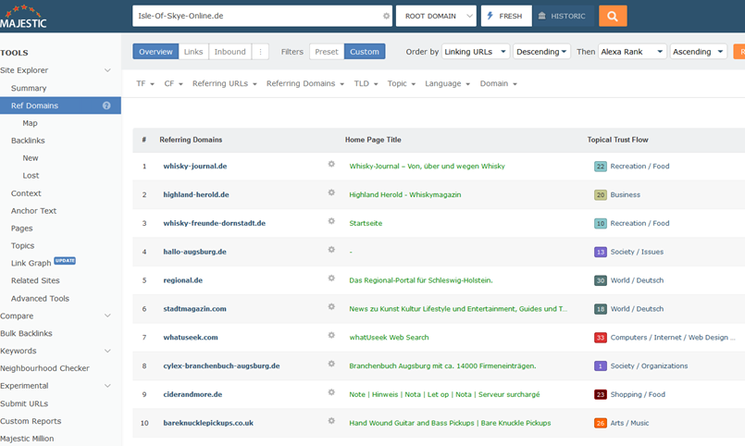The width and height of the screenshot is (745, 446).
Task: Open the Linking URLs order dropdown
Action: coord(476,52)
